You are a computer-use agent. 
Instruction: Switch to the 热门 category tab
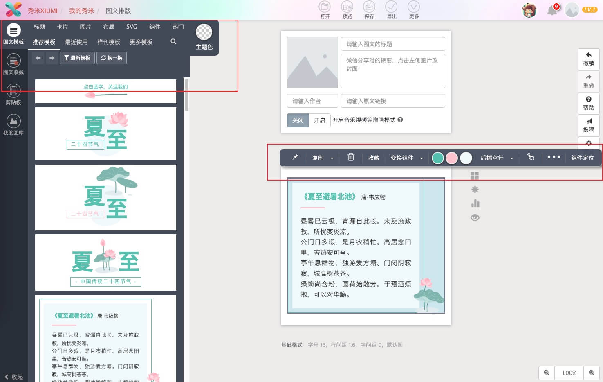coord(178,27)
